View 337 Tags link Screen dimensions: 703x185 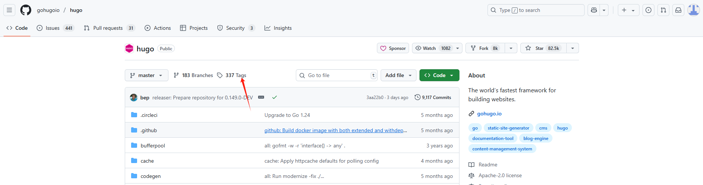[x=232, y=75]
